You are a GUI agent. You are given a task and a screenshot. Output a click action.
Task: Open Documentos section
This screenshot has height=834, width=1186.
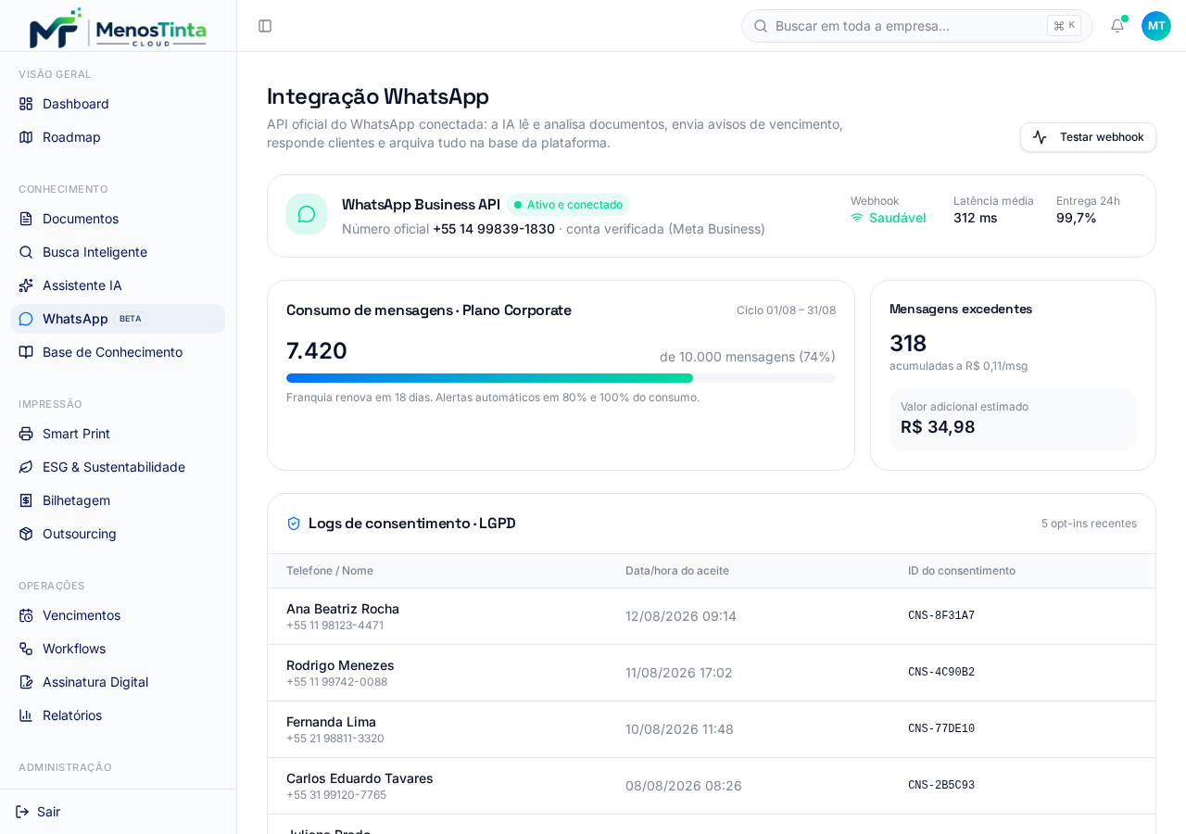[118, 219]
